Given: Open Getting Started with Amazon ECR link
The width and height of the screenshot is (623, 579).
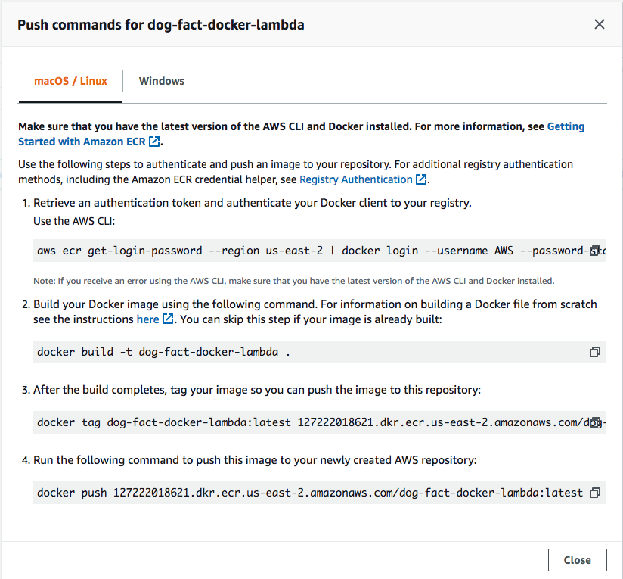Looking at the screenshot, I should tap(302, 134).
